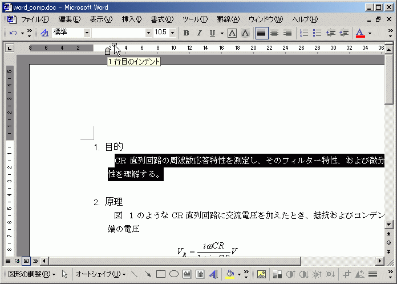This screenshot has height=284, width=397.
Task: Center align the selected text
Action: tap(274, 33)
